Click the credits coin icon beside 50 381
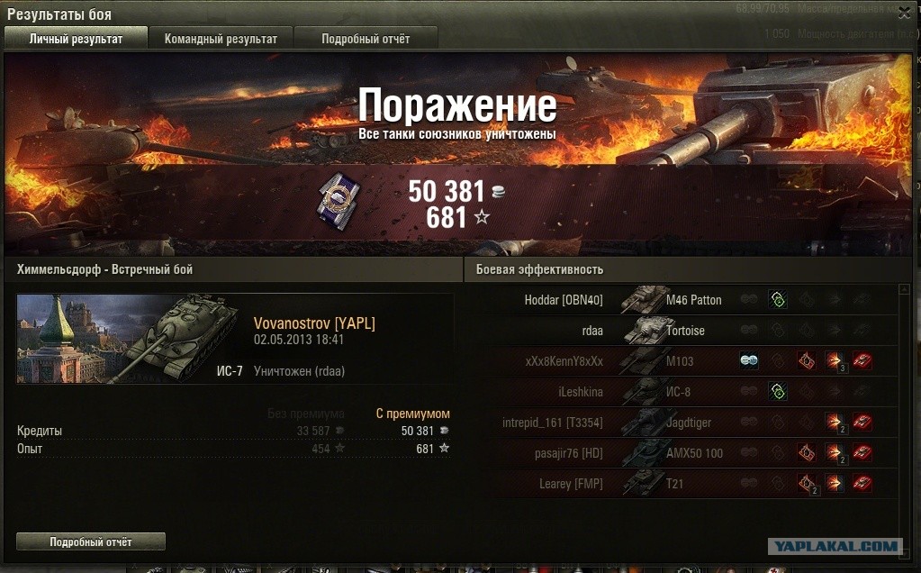Viewport: 921px width, 573px height. coord(498,191)
